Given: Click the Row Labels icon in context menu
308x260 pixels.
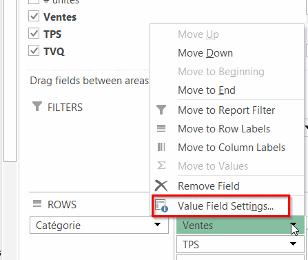Looking at the screenshot, I should (x=161, y=128).
